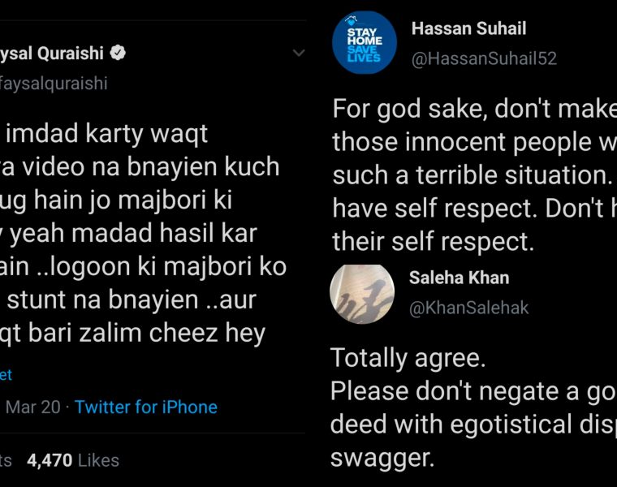617x487 pixels.
Task: Click Saleha Khan's shadow-photo avatar
Action: point(362,293)
